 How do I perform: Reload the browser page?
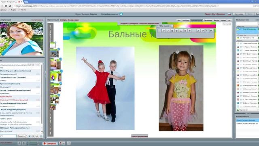[6, 6]
